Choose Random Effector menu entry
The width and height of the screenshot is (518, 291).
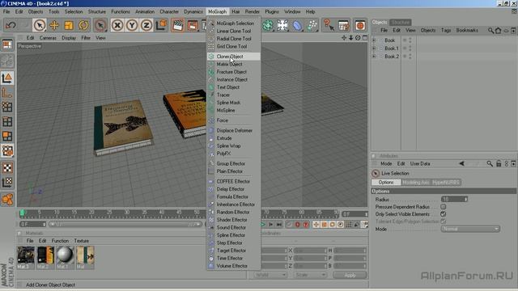tap(234, 212)
